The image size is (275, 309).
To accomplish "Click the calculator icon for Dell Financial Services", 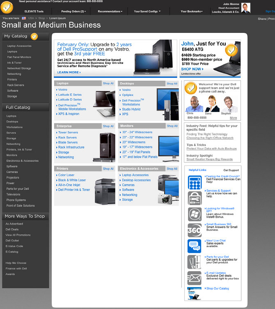I will [x=195, y=182].
